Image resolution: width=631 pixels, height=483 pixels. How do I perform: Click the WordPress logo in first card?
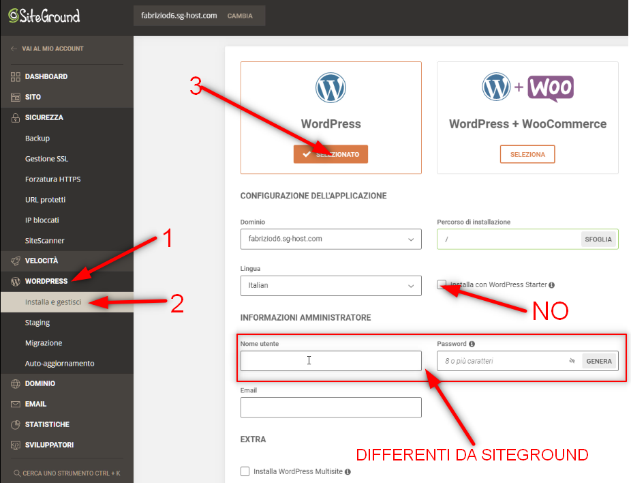330,87
